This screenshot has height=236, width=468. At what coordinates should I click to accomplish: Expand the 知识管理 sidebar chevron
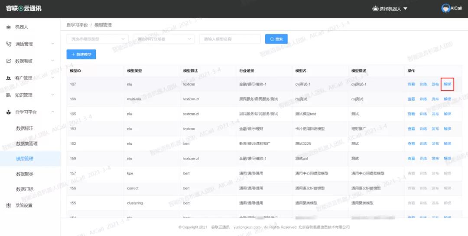(x=52, y=95)
